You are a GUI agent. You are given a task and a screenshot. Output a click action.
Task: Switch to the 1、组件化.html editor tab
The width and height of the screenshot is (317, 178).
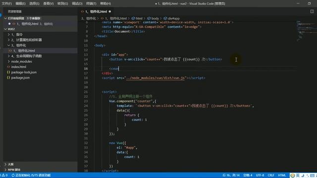point(96,12)
